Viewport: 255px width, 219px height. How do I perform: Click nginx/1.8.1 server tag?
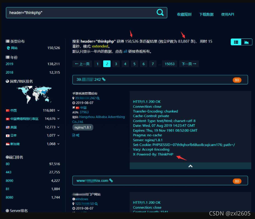tap(83, 127)
